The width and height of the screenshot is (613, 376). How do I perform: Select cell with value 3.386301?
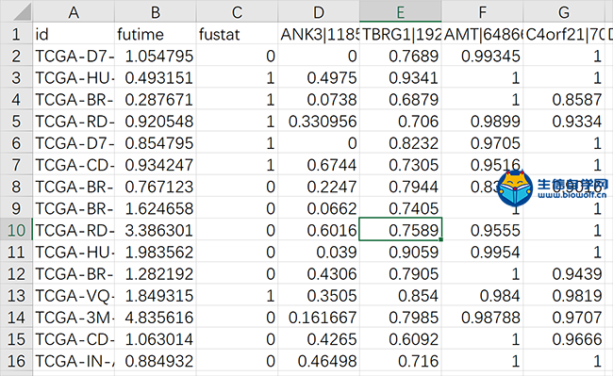click(156, 230)
